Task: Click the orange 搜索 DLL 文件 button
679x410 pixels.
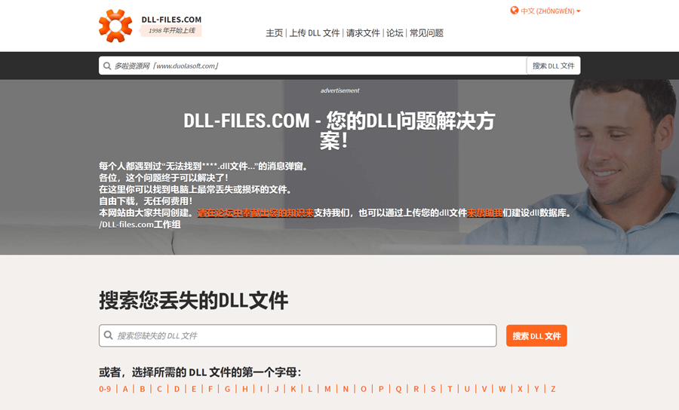Action: pyautogui.click(x=536, y=335)
